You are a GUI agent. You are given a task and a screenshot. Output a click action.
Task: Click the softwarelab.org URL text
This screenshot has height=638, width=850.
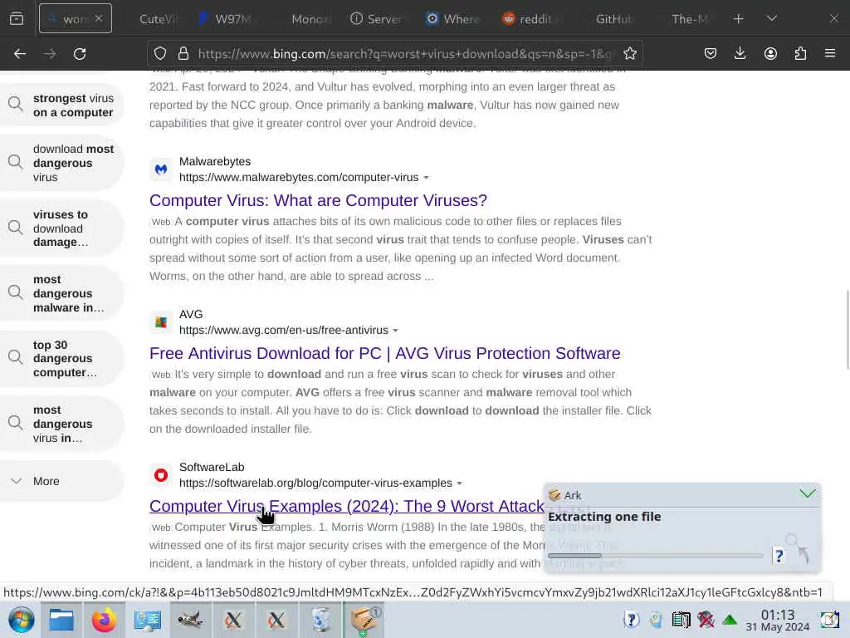point(315,483)
